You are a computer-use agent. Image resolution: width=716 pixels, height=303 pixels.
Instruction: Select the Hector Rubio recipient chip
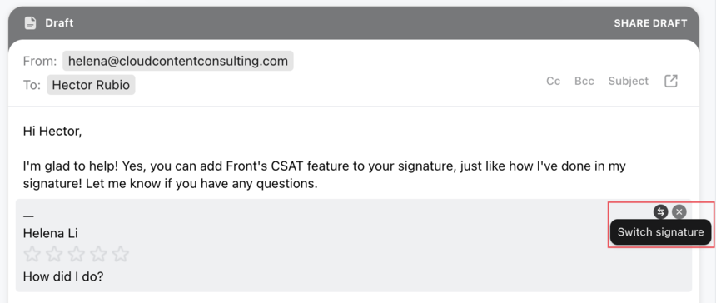pos(91,85)
